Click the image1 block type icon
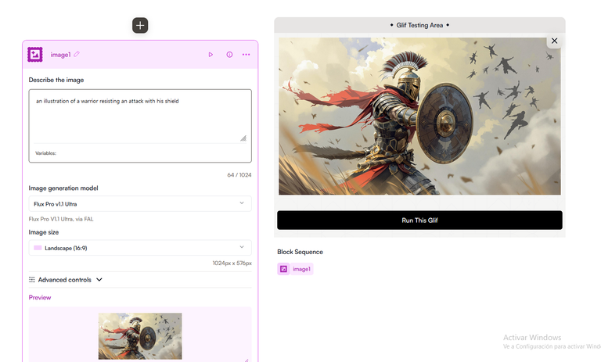Viewport: 601px width, 362px height. point(35,55)
